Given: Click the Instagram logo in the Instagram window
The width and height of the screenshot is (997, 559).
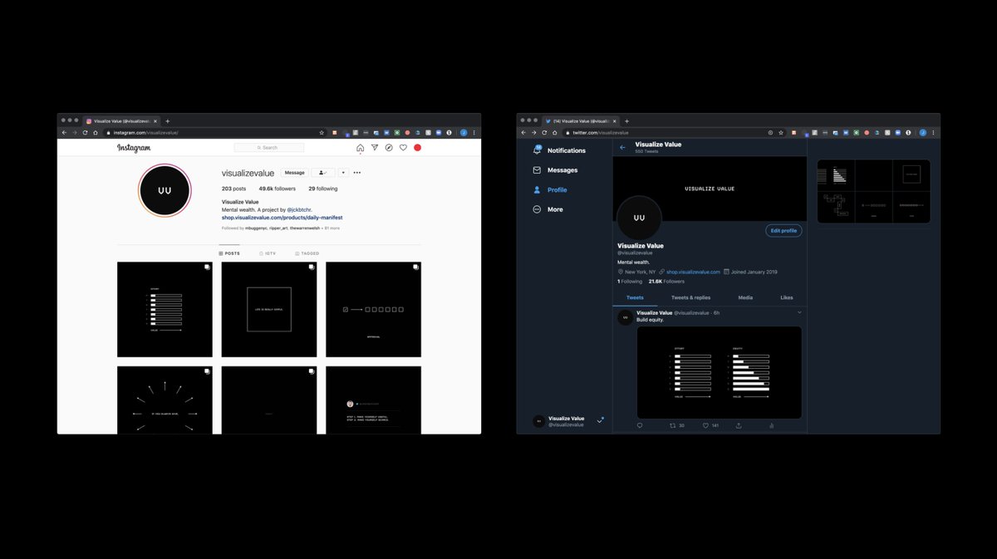Looking at the screenshot, I should (134, 148).
